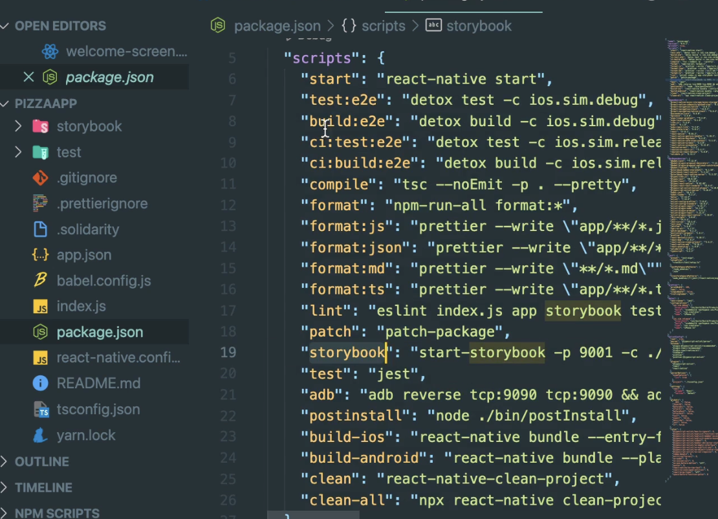Click storybook breadcrumb segment
The width and height of the screenshot is (718, 519).
tap(479, 26)
